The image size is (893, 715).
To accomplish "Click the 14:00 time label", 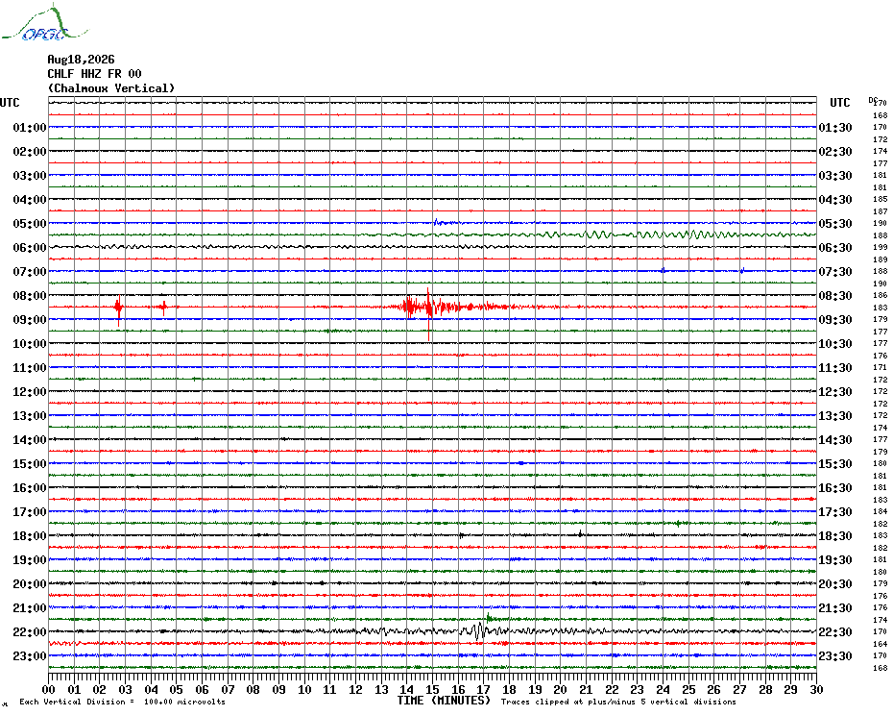I will (x=30, y=439).
